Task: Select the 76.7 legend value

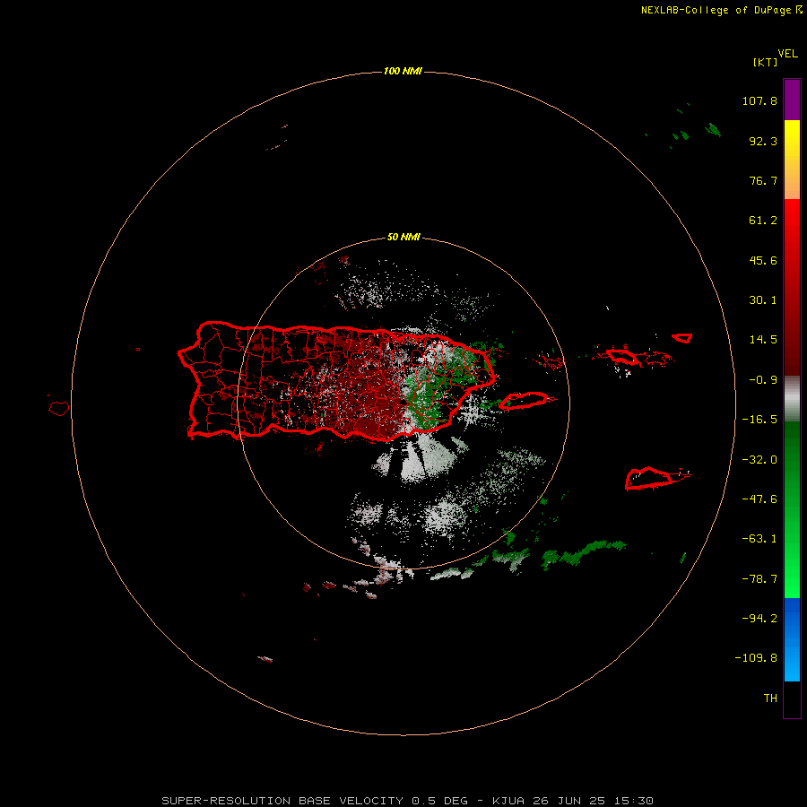Action: pyautogui.click(x=763, y=180)
